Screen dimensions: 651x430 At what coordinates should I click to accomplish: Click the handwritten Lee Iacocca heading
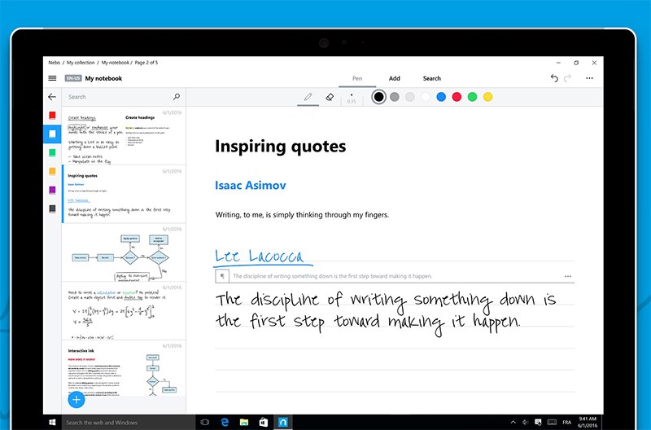point(262,257)
